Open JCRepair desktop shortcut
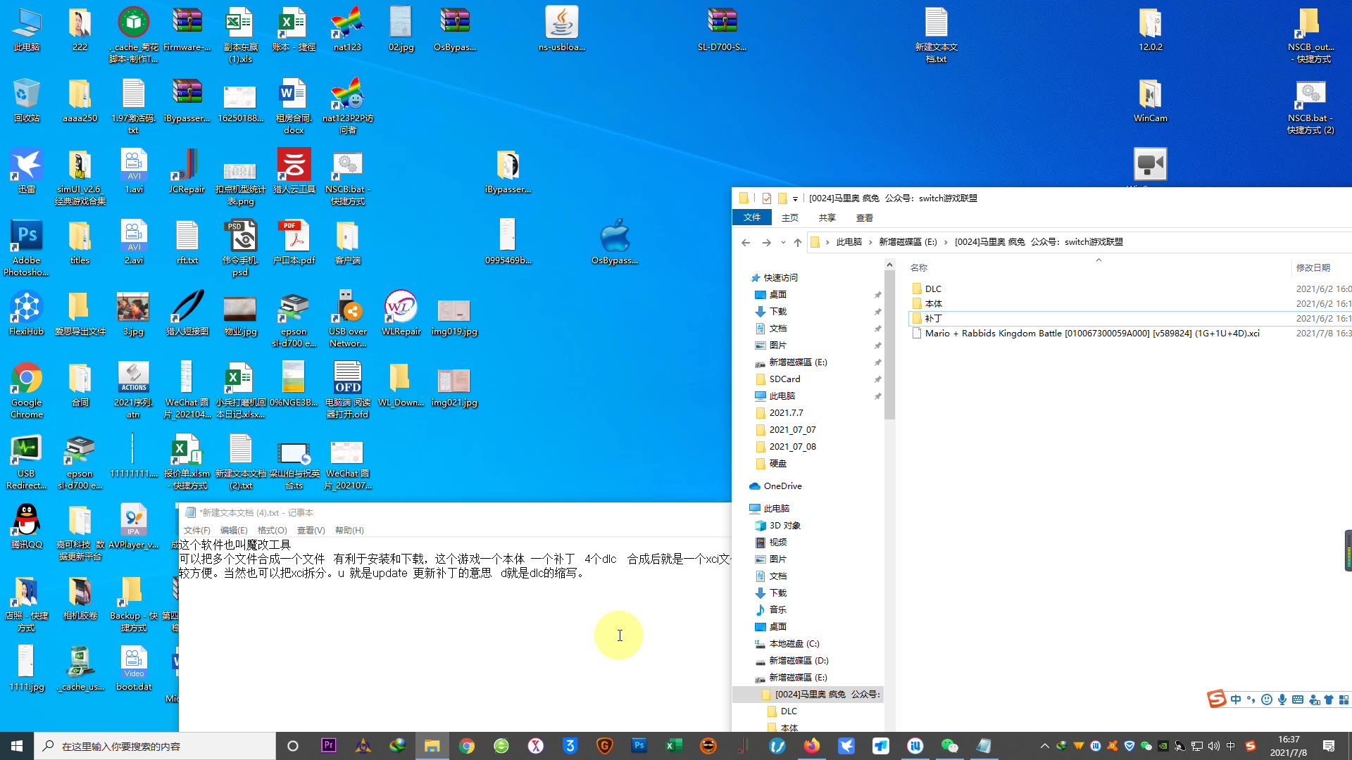Image resolution: width=1352 pixels, height=760 pixels. [x=187, y=171]
